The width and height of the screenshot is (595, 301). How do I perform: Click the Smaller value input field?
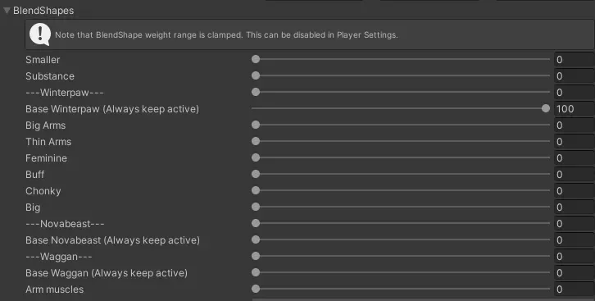click(x=575, y=60)
